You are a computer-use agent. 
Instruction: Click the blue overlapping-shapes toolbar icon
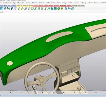pos(69,8)
